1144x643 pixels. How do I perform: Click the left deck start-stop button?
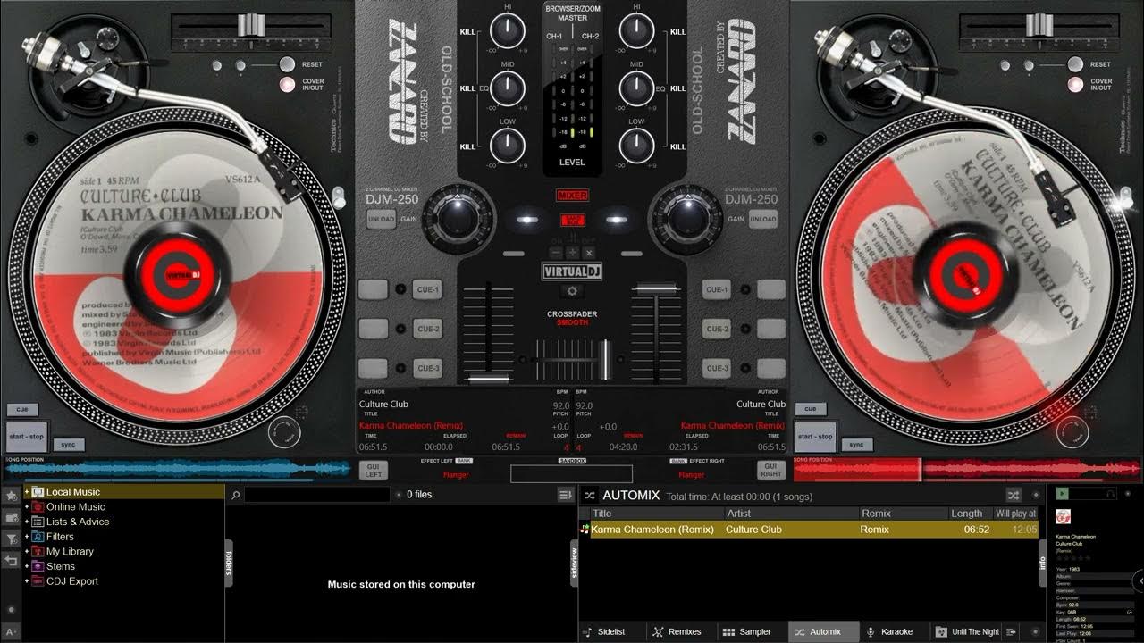(x=27, y=437)
